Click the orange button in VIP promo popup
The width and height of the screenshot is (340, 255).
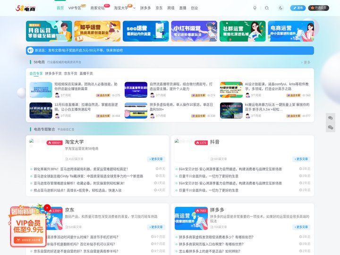point(28,240)
